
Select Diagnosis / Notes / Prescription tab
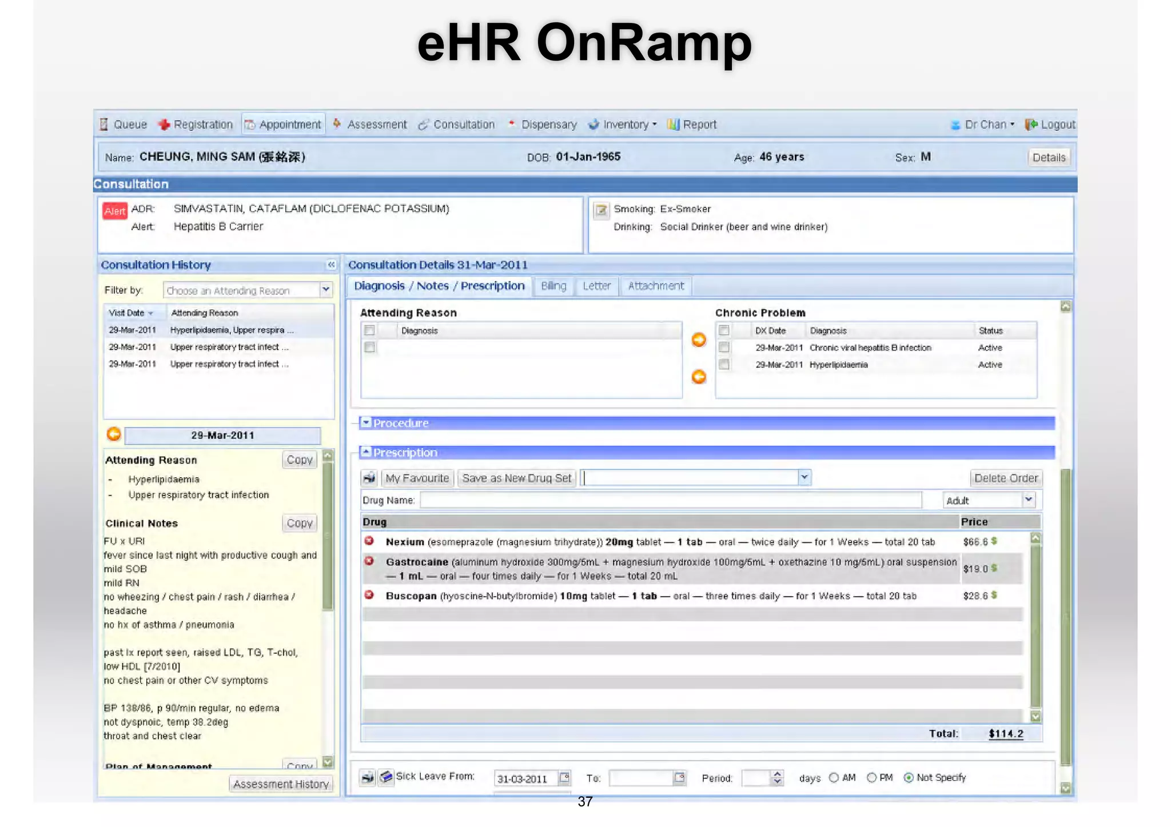pos(439,286)
